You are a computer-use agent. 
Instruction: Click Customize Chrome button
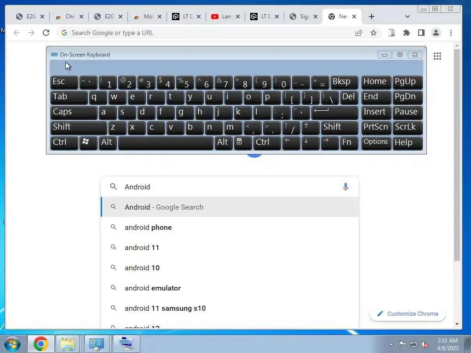point(408,313)
